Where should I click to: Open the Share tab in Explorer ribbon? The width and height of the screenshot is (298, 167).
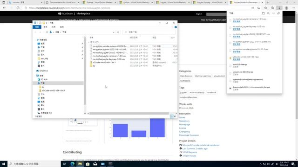[54, 27]
